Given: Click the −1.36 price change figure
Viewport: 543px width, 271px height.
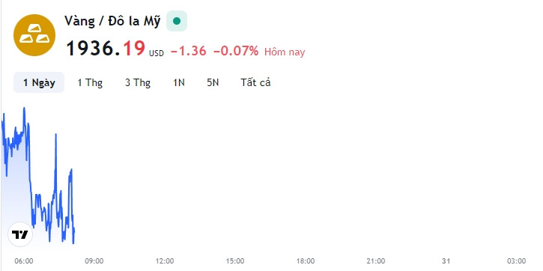Looking at the screenshot, I should click(x=189, y=51).
